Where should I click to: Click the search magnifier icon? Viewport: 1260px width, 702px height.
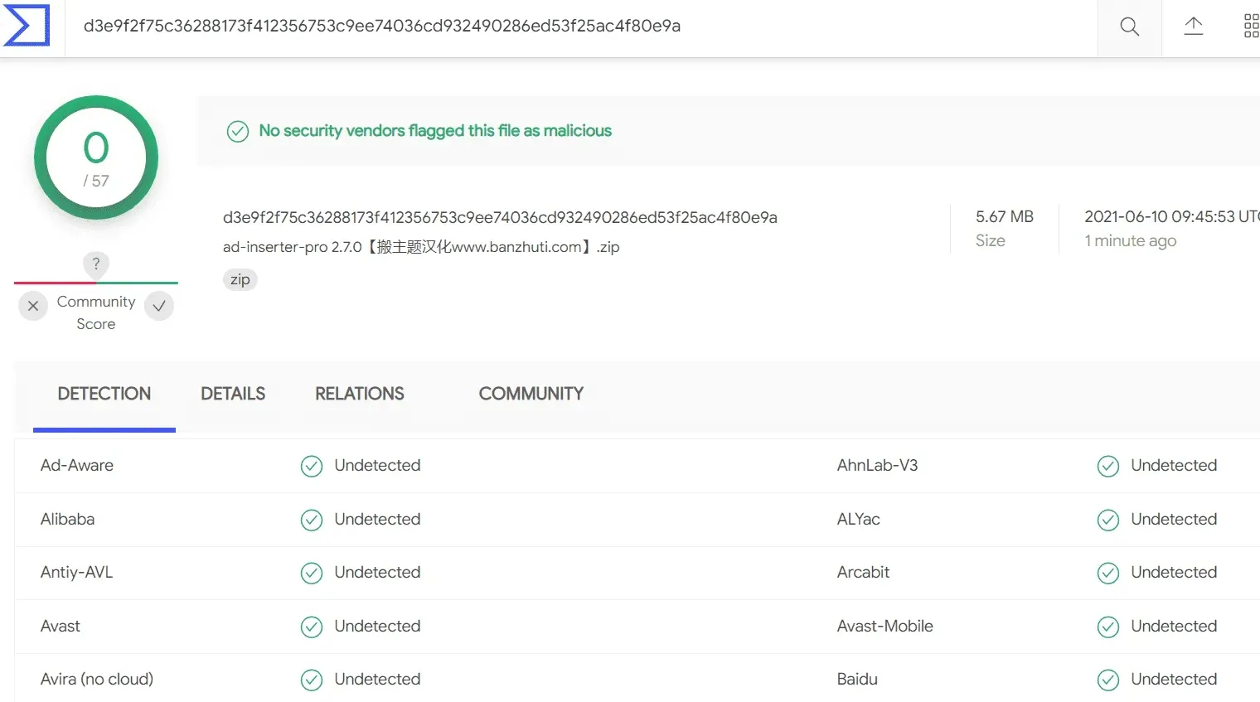[x=1129, y=27]
